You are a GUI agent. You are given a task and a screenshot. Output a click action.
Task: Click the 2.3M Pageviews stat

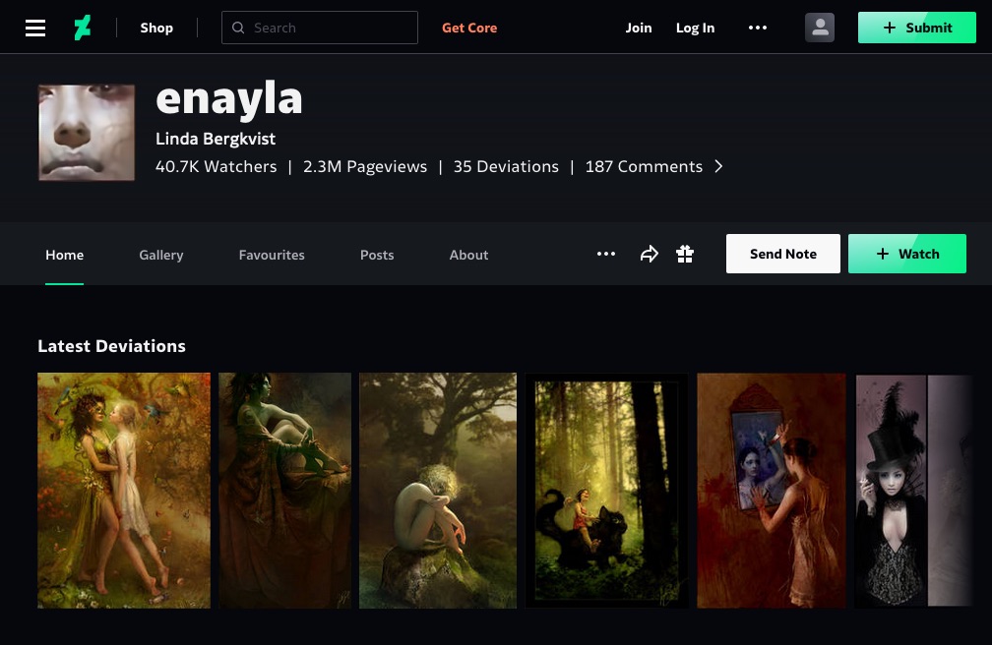click(365, 167)
